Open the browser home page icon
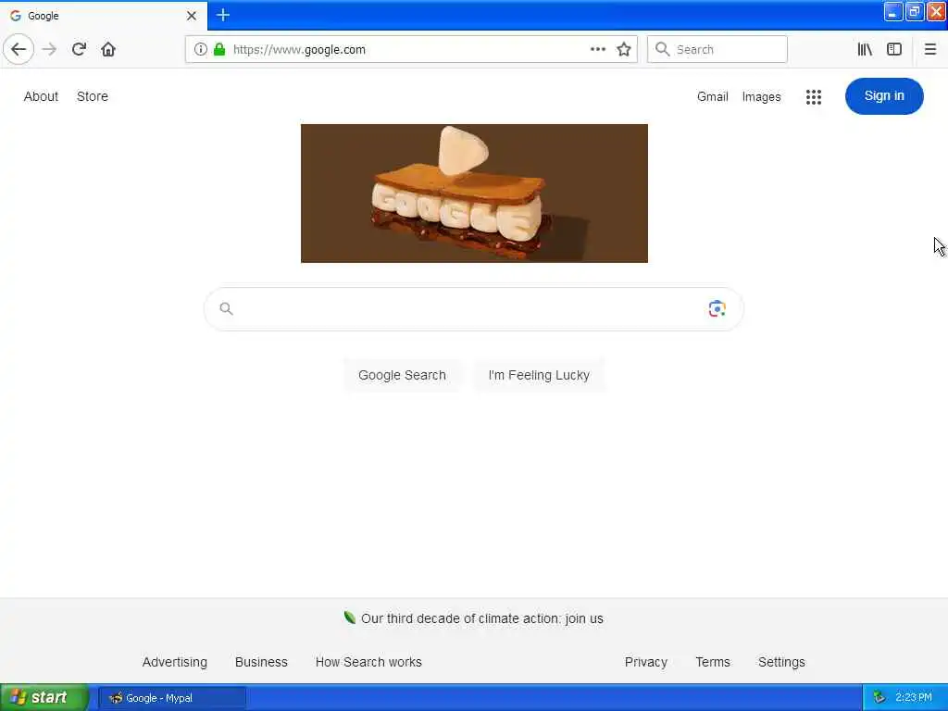Screen dimensions: 948x711 (108, 49)
